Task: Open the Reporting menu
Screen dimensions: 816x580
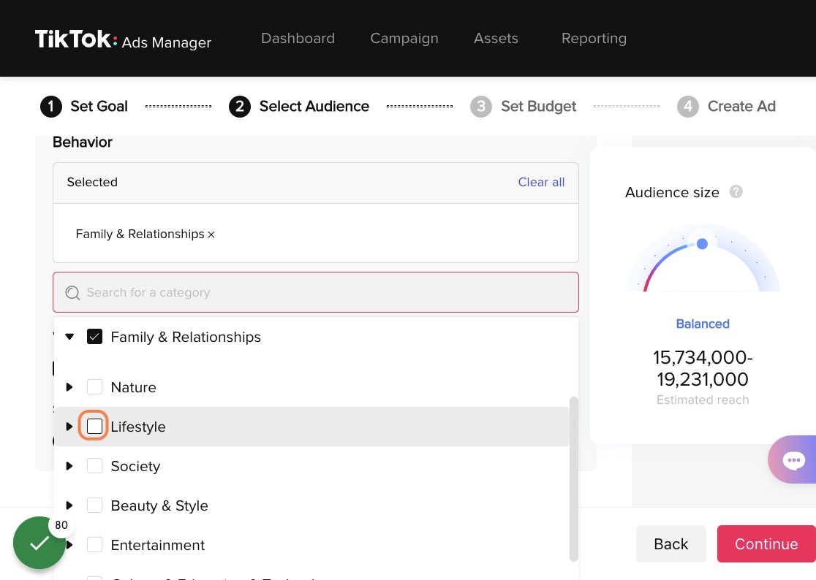Action: click(x=594, y=39)
